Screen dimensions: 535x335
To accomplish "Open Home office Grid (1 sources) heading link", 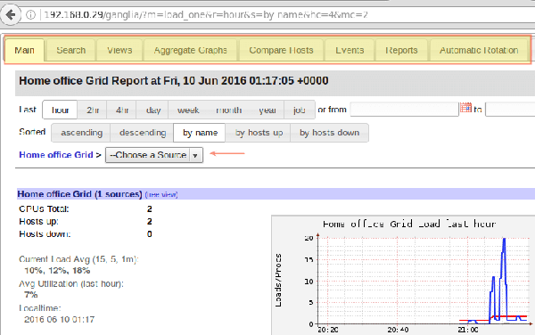I will (x=79, y=194).
